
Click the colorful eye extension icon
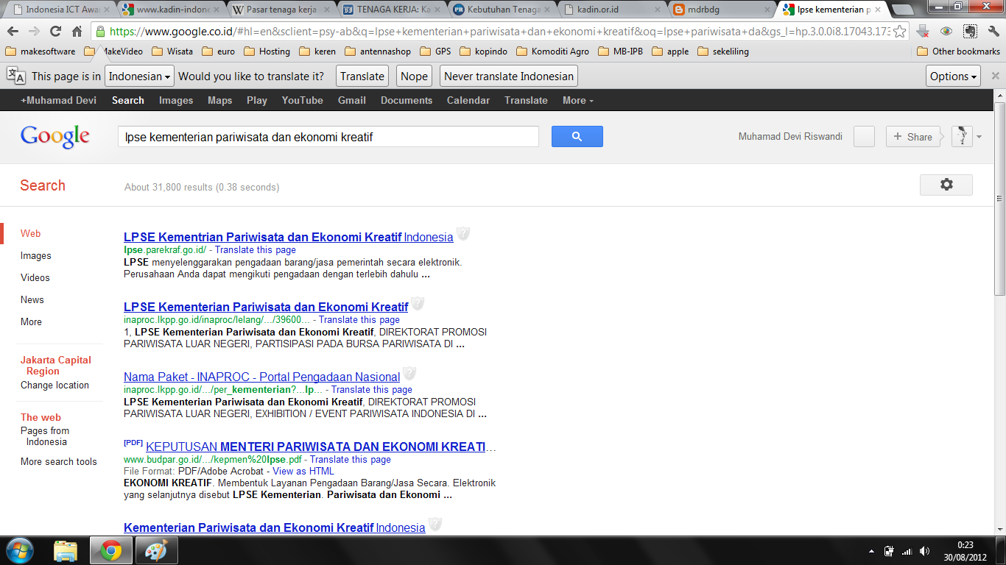click(x=946, y=32)
